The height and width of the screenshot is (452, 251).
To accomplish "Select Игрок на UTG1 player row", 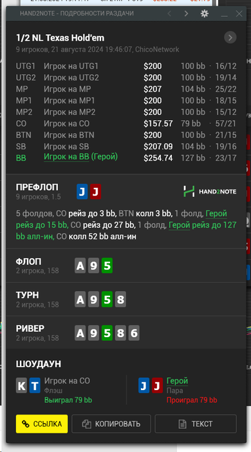I will click(126, 67).
